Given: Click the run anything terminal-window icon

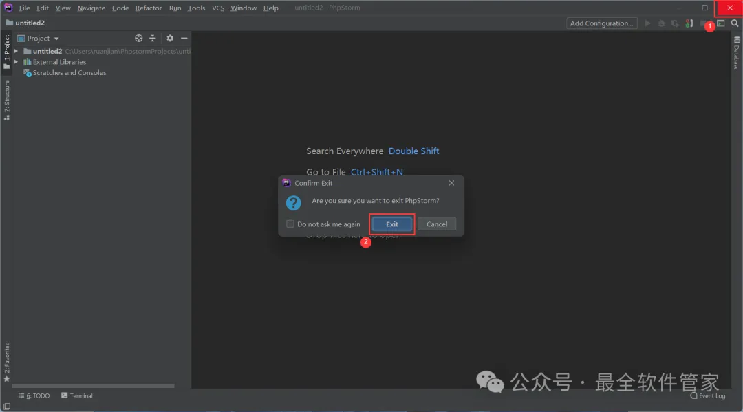Looking at the screenshot, I should point(721,23).
